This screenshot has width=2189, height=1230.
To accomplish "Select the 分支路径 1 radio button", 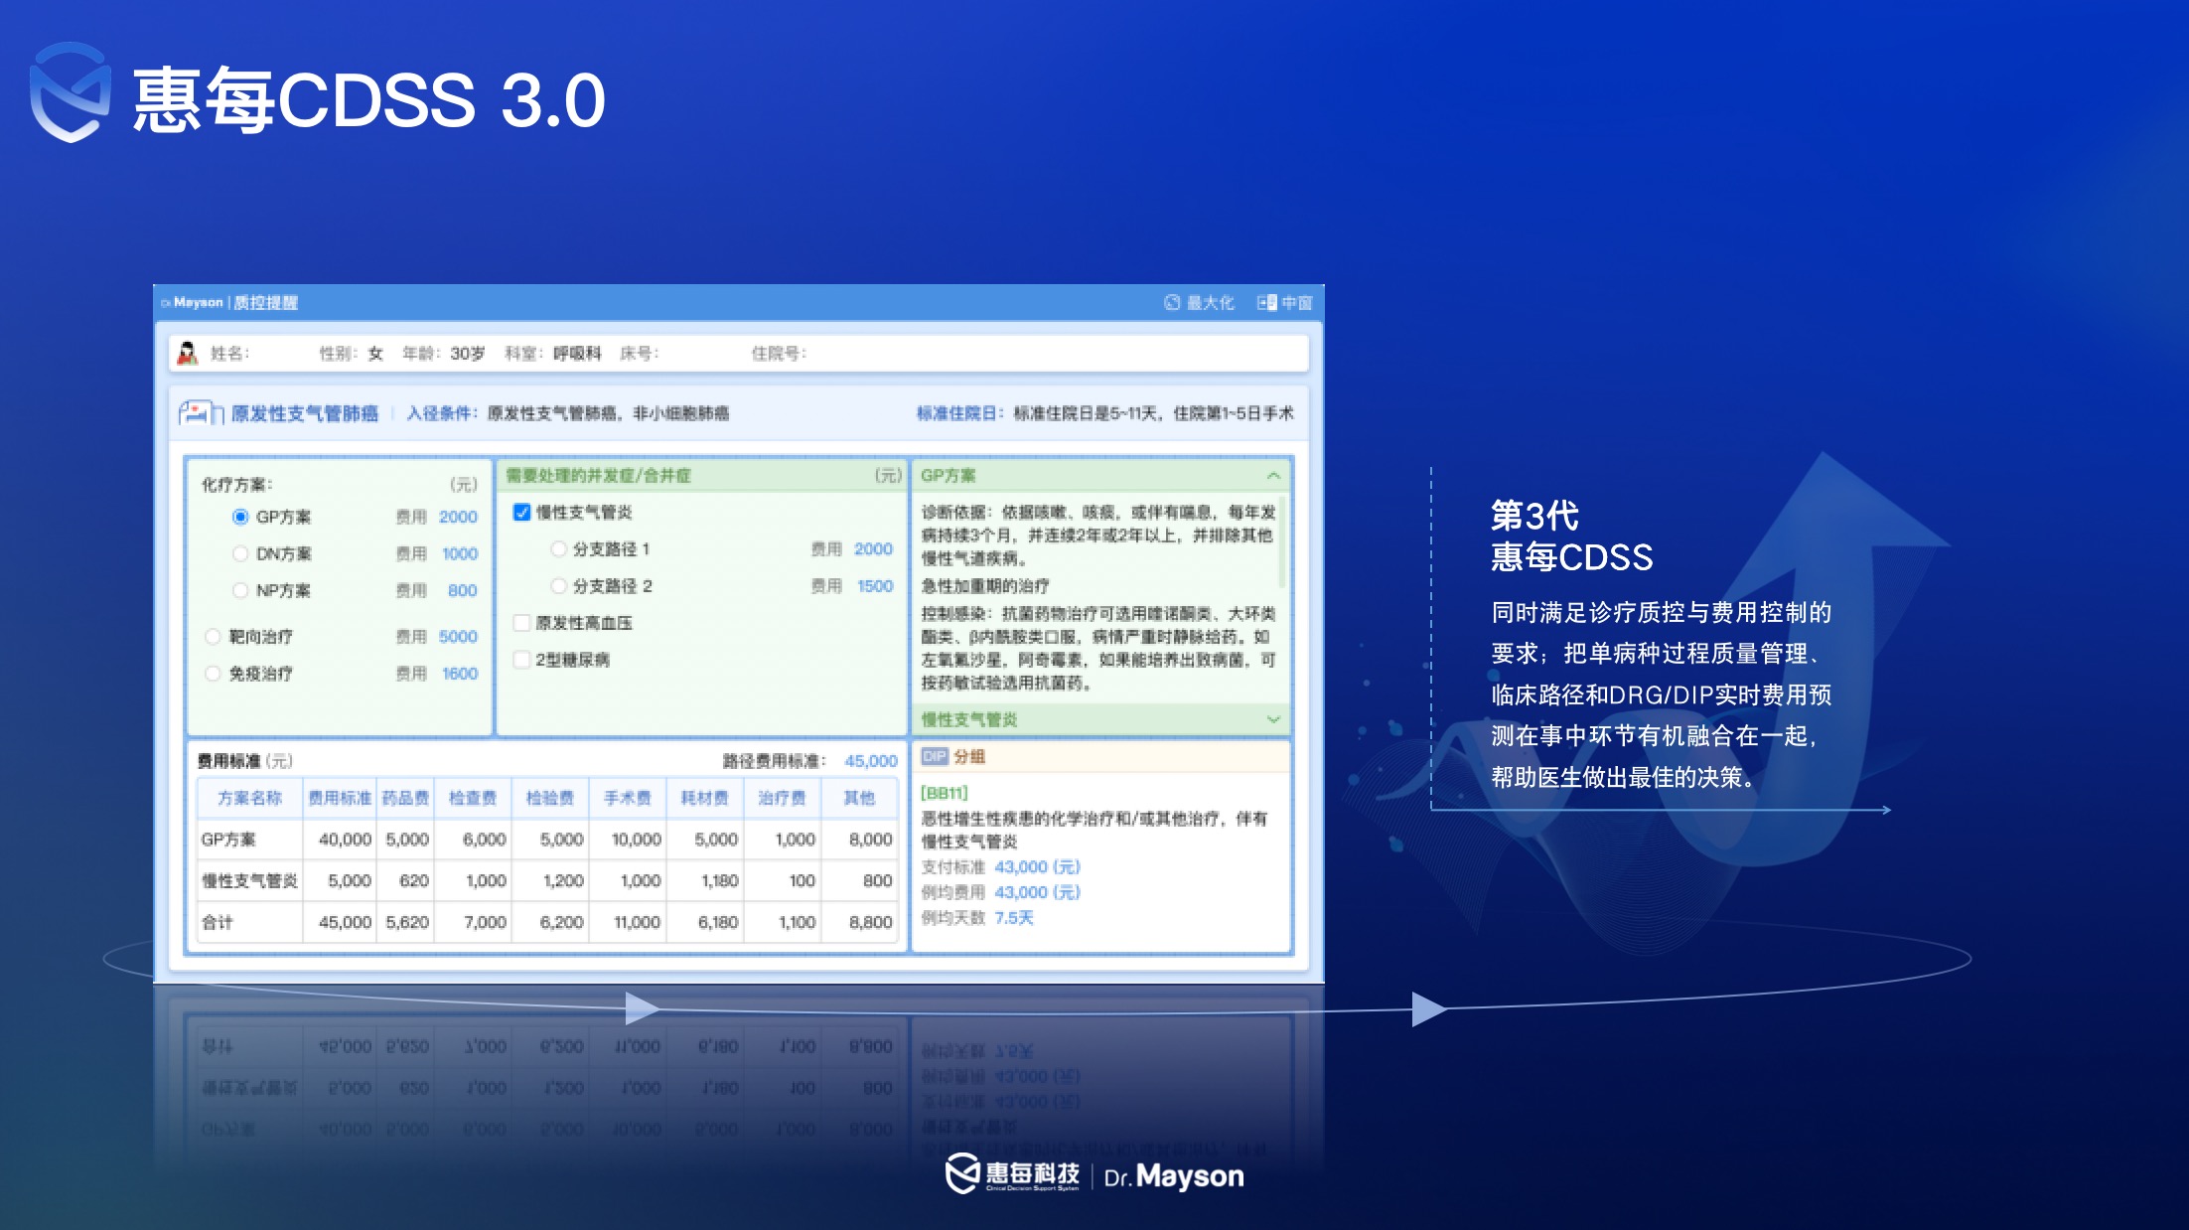I will pos(558,548).
